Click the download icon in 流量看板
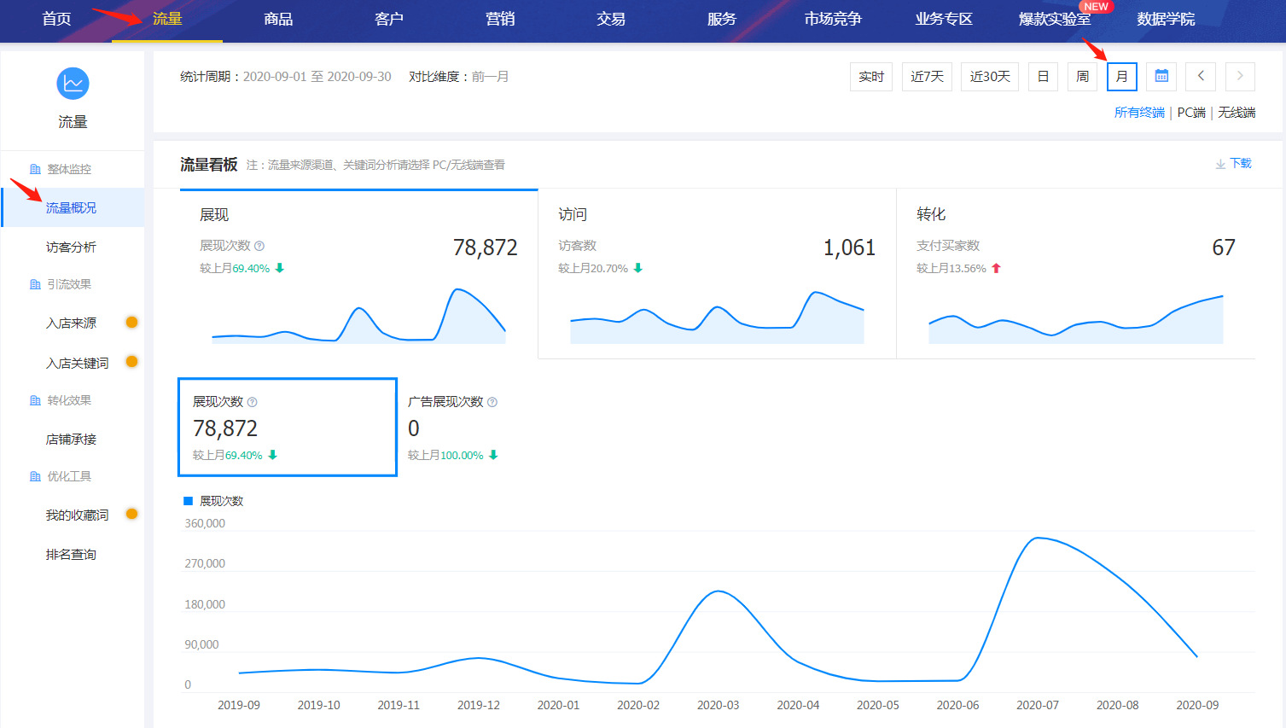This screenshot has height=728, width=1286. (1220, 164)
